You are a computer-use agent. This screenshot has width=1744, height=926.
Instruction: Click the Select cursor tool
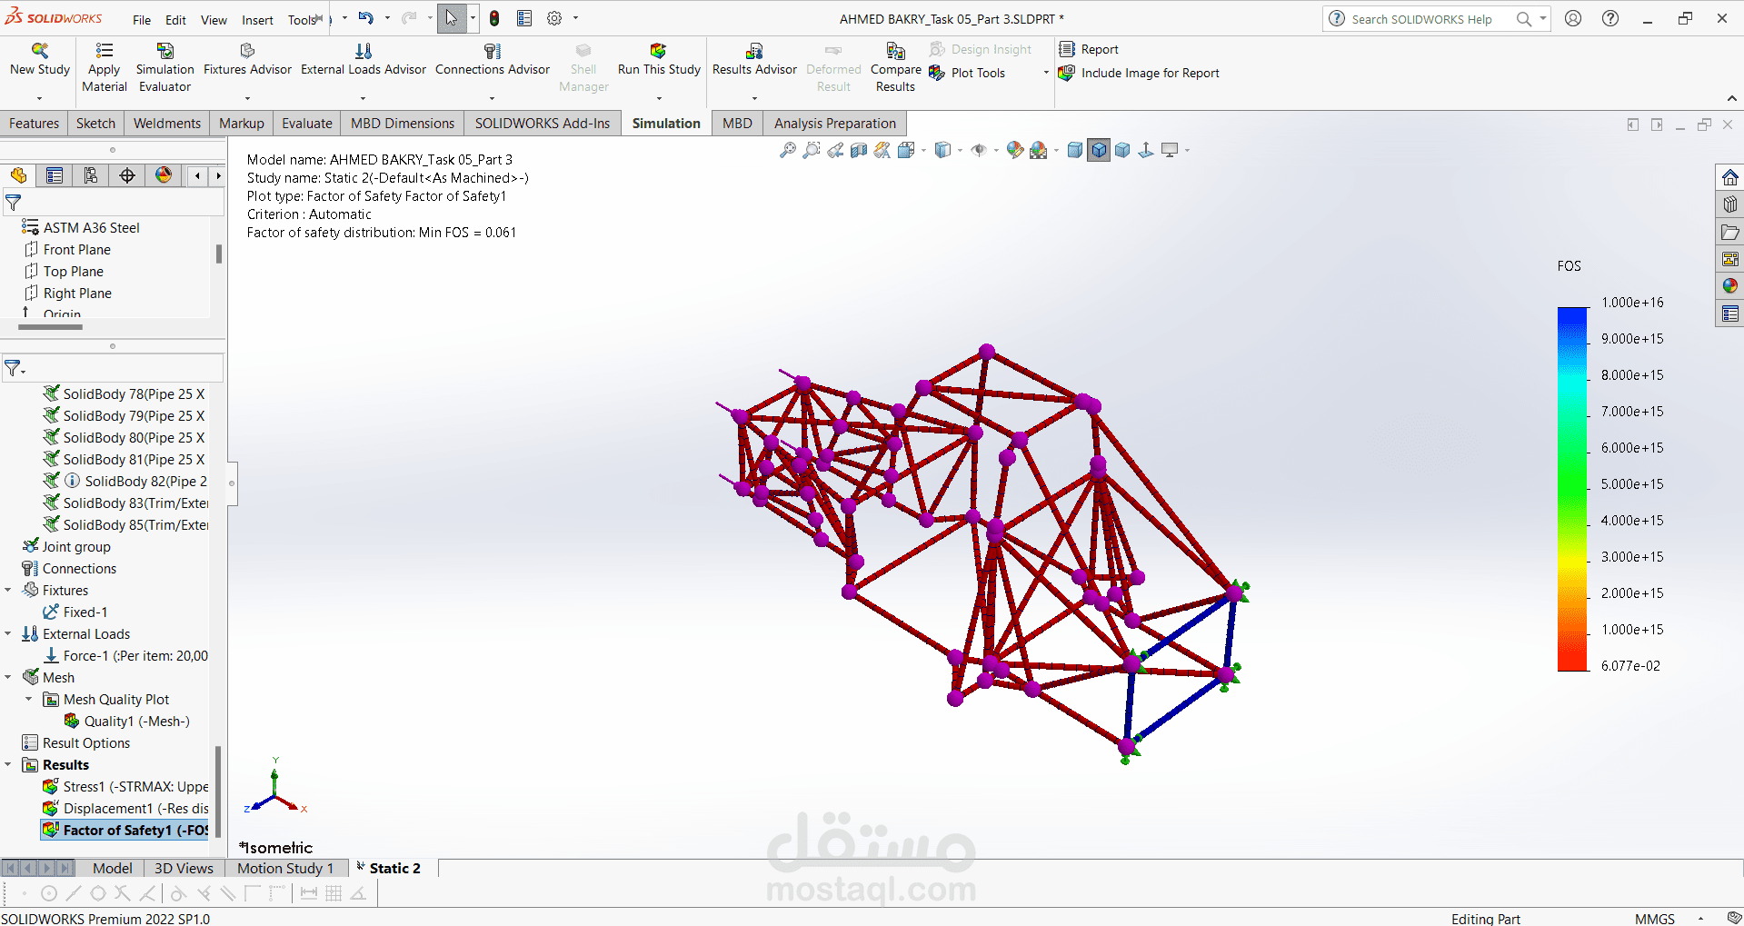coord(452,18)
